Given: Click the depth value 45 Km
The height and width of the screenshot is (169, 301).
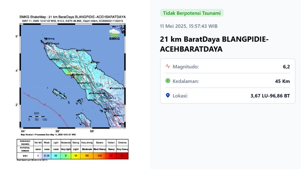Looking at the screenshot, I should [282, 81].
